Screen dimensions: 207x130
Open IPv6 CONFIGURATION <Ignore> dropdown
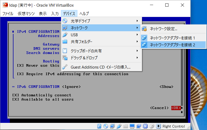[x=71, y=87]
